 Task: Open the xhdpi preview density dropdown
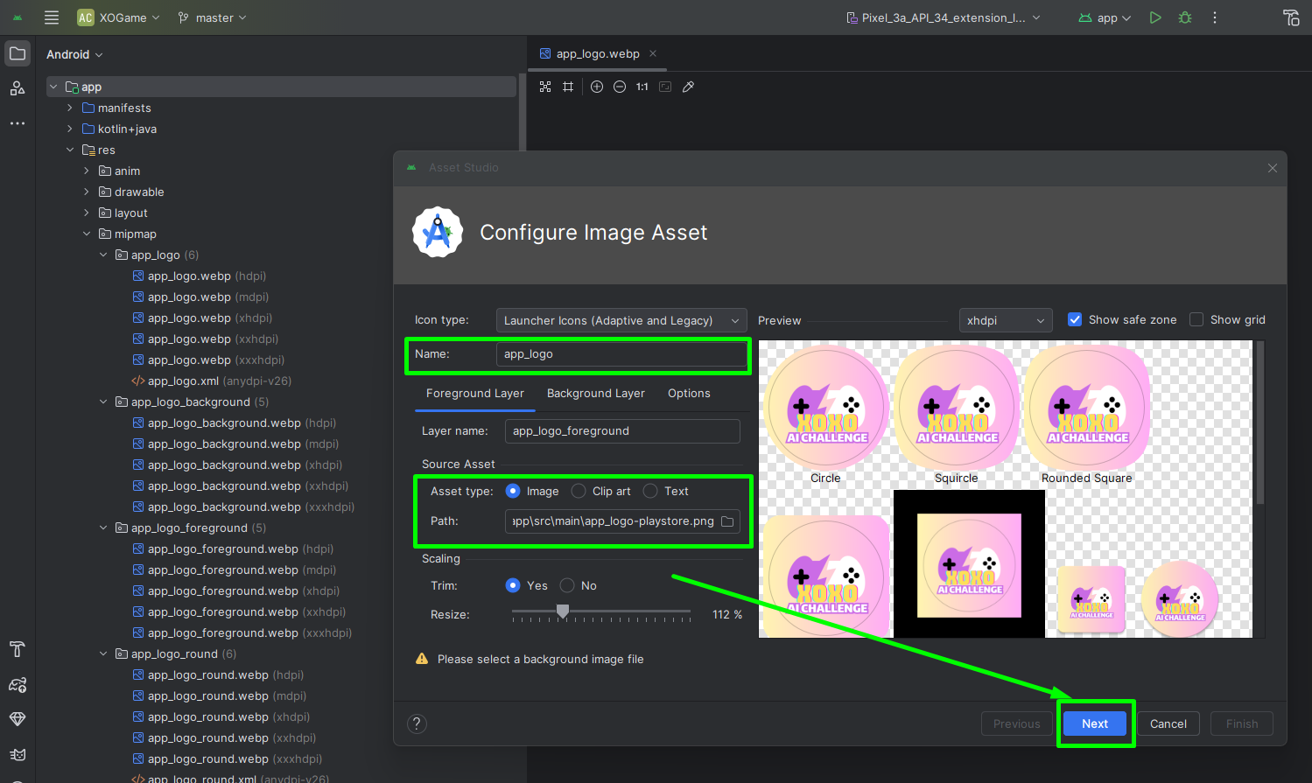click(x=1005, y=321)
